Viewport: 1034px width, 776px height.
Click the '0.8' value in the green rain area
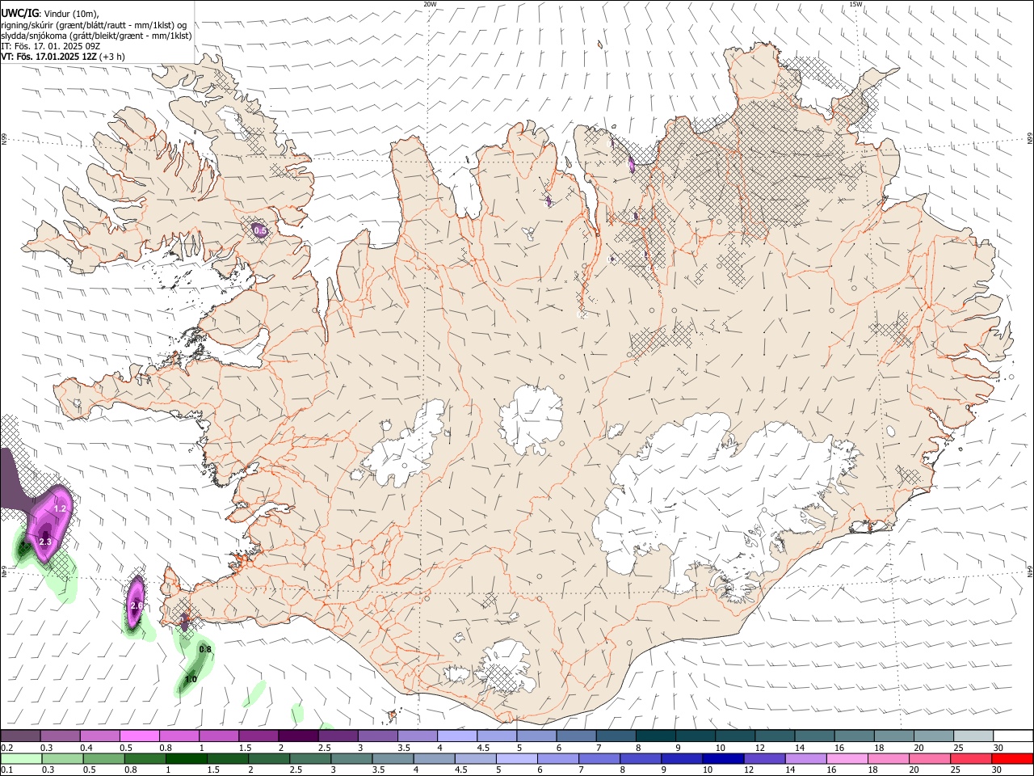click(205, 649)
